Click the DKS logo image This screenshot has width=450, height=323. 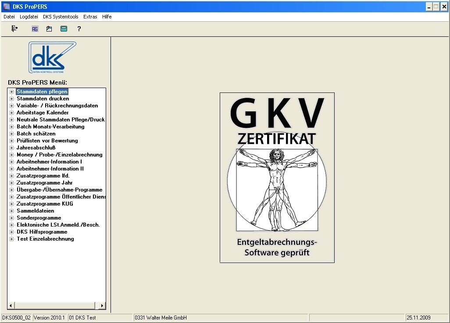(x=52, y=57)
